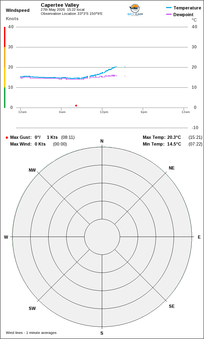The width and height of the screenshot is (204, 339).
Task: Click the W compass label
Action: (x=6, y=237)
